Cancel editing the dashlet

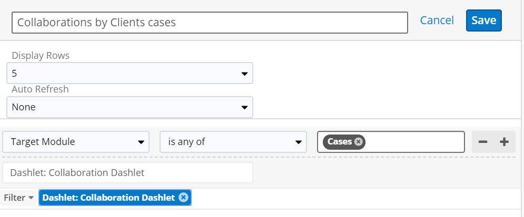[437, 20]
